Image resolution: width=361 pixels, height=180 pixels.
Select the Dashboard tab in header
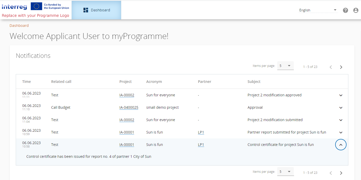pyautogui.click(x=96, y=10)
